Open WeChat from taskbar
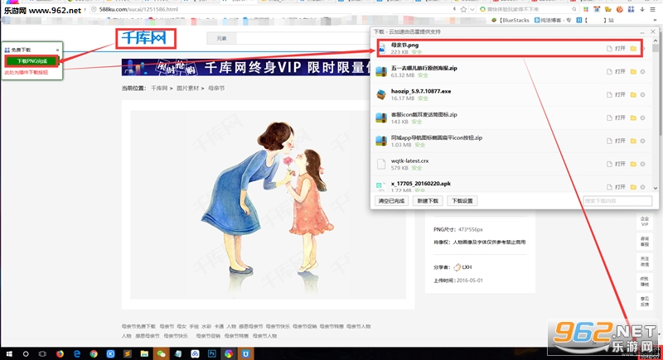The width and height of the screenshot is (663, 360). pos(161,353)
